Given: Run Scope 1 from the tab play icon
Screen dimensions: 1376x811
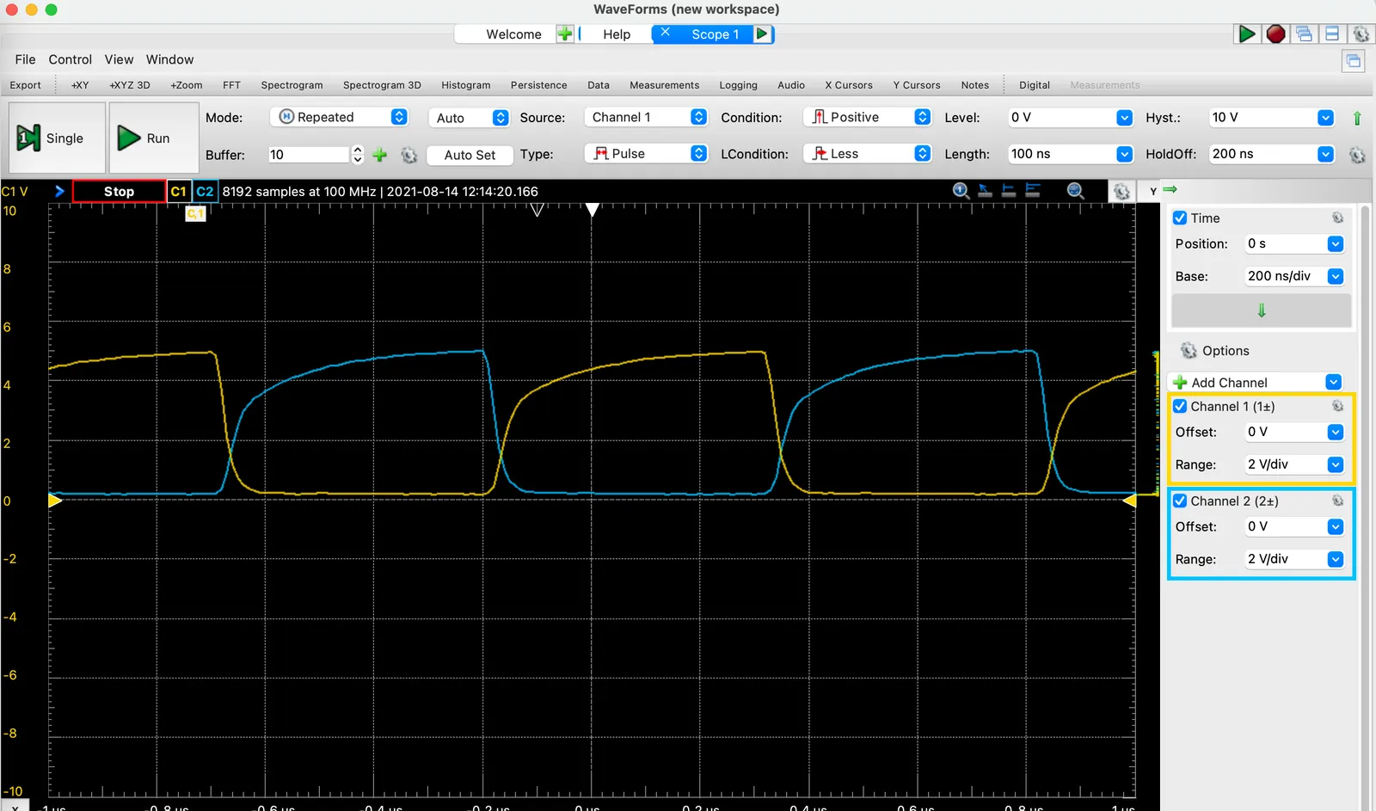Looking at the screenshot, I should (762, 34).
